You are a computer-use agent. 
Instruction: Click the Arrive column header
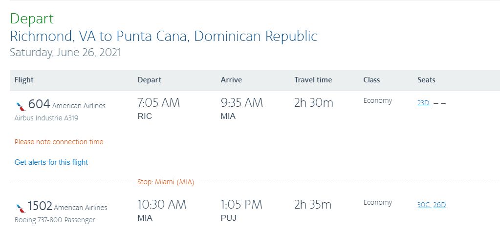231,80
